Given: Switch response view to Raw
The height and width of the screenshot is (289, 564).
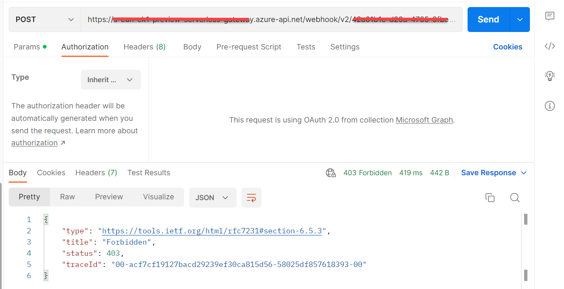Looking at the screenshot, I should click(67, 196).
